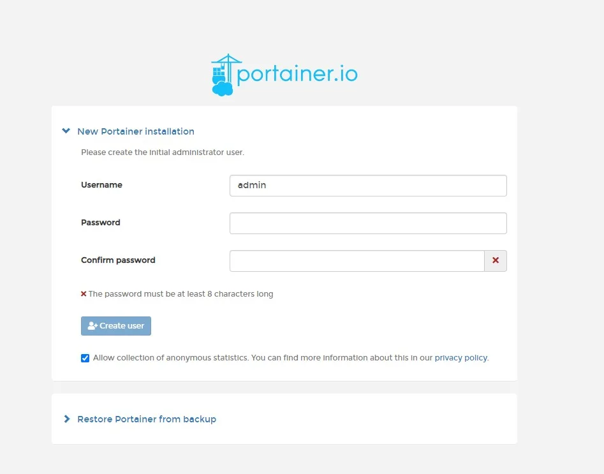Expand the Restore Portainer from backup chevron
Viewport: 604px width, 474px height.
point(67,419)
